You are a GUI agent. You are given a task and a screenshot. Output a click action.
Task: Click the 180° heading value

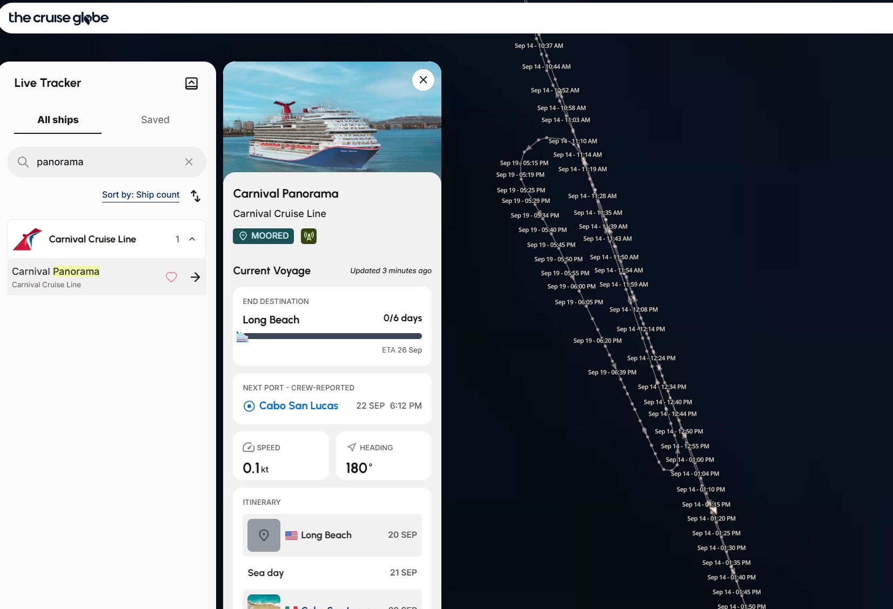(359, 468)
